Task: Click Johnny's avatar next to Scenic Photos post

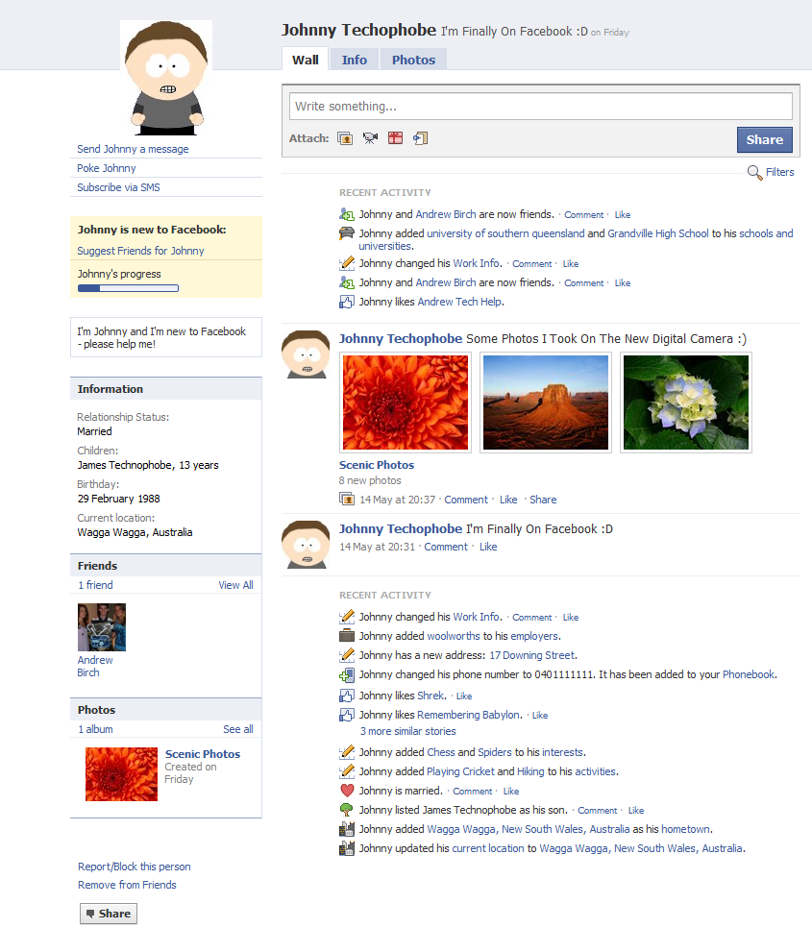Action: coord(306,354)
